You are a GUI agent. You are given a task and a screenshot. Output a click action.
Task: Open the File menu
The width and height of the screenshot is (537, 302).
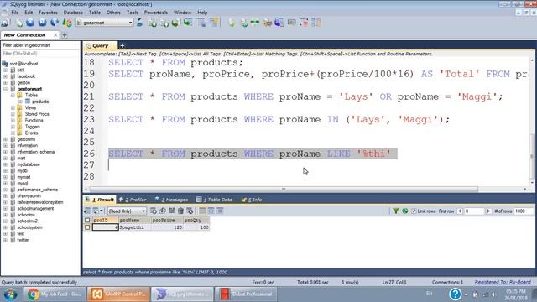pyautogui.click(x=15, y=13)
